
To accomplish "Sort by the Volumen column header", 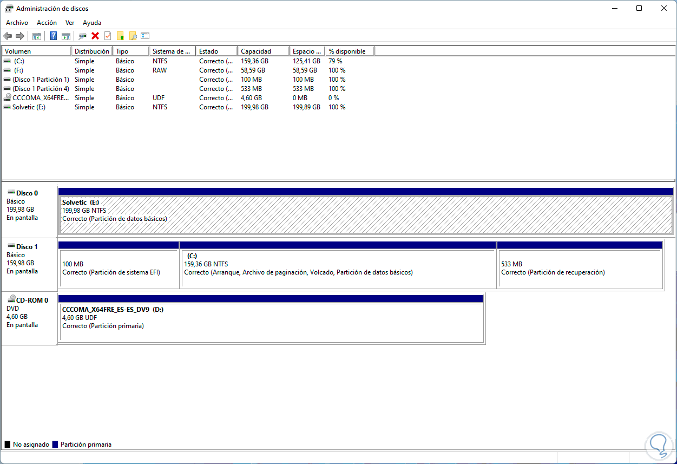I will coord(36,51).
